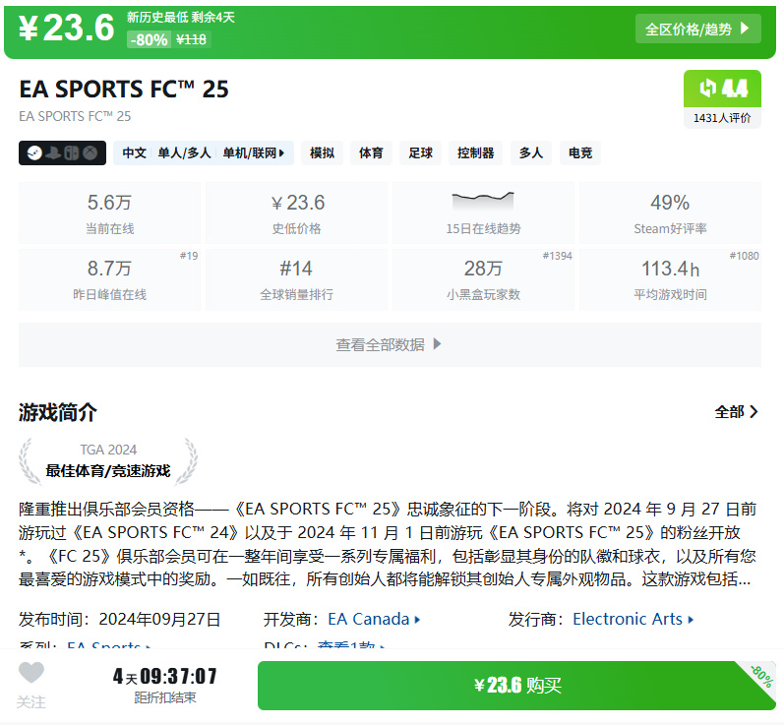
Task: Open the 4.4 score rating badge
Action: point(722,89)
